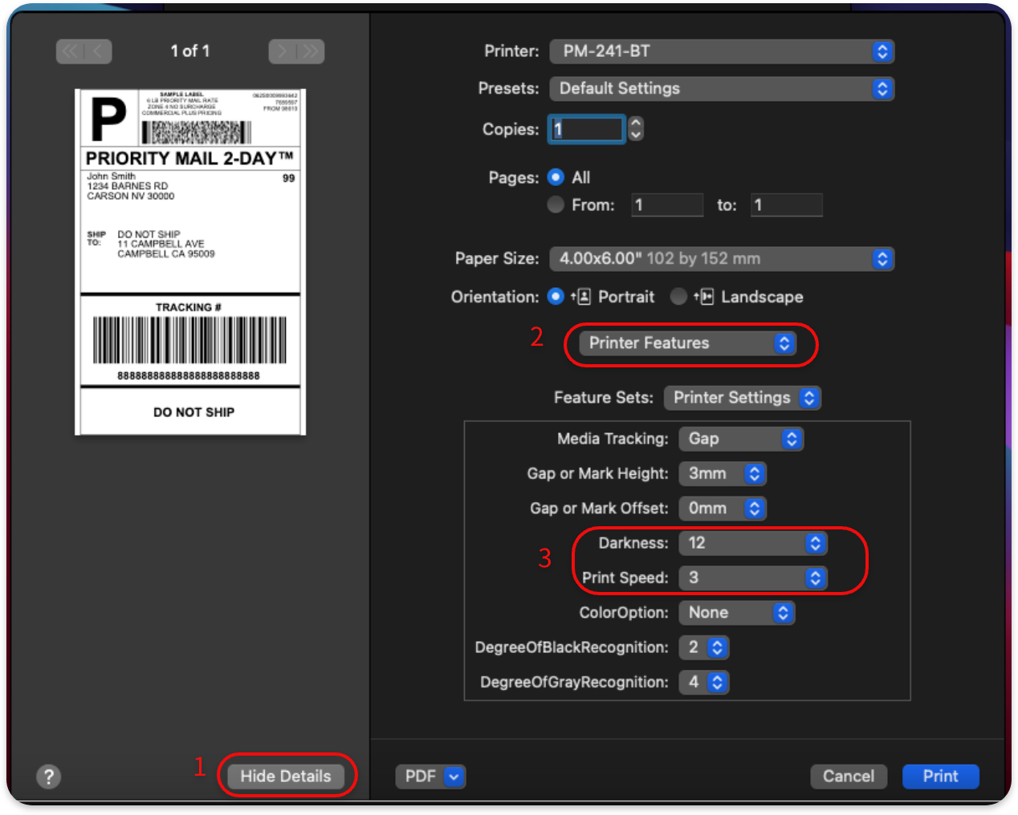1018x815 pixels.
Task: Click the shipping label preview thumbnail
Action: click(190, 262)
